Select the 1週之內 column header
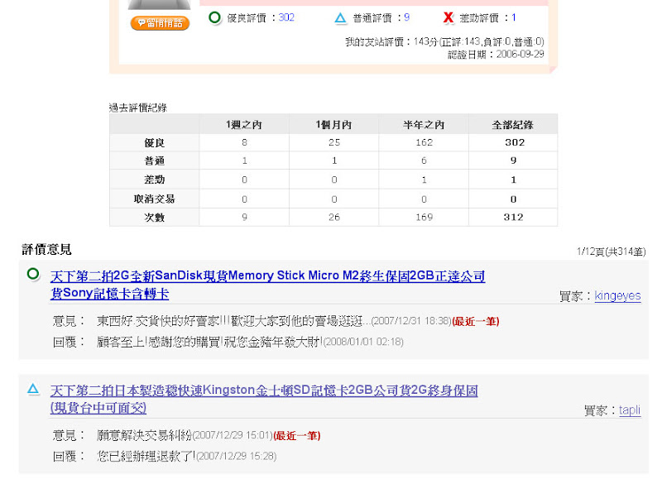Image resolution: width=662 pixels, height=479 pixels. 244,124
